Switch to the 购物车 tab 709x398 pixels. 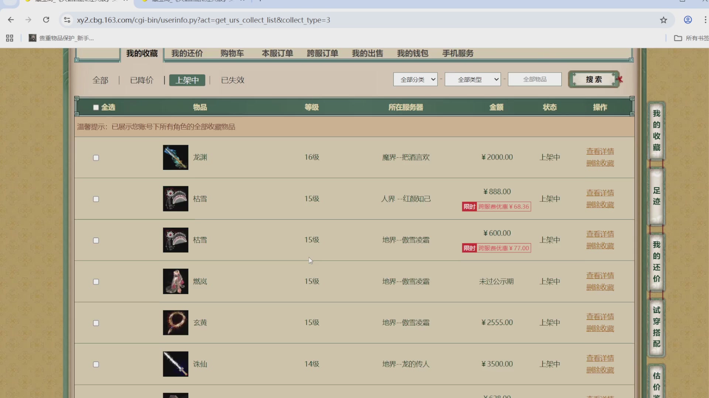pos(232,53)
